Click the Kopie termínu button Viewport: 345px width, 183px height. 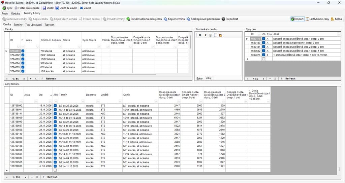(174, 19)
